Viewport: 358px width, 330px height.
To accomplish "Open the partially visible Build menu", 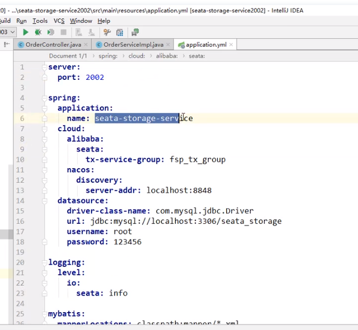I will (5, 21).
